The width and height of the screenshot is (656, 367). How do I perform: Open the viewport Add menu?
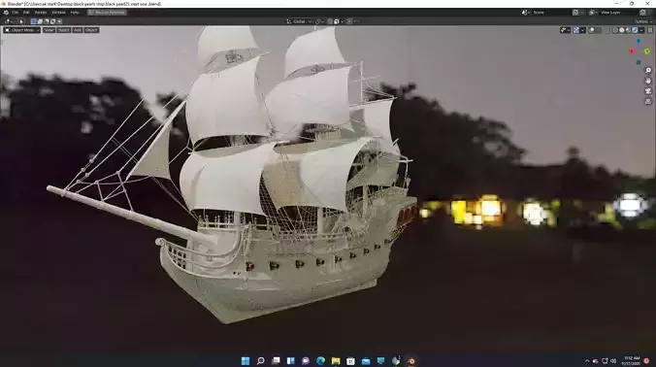[x=78, y=30]
